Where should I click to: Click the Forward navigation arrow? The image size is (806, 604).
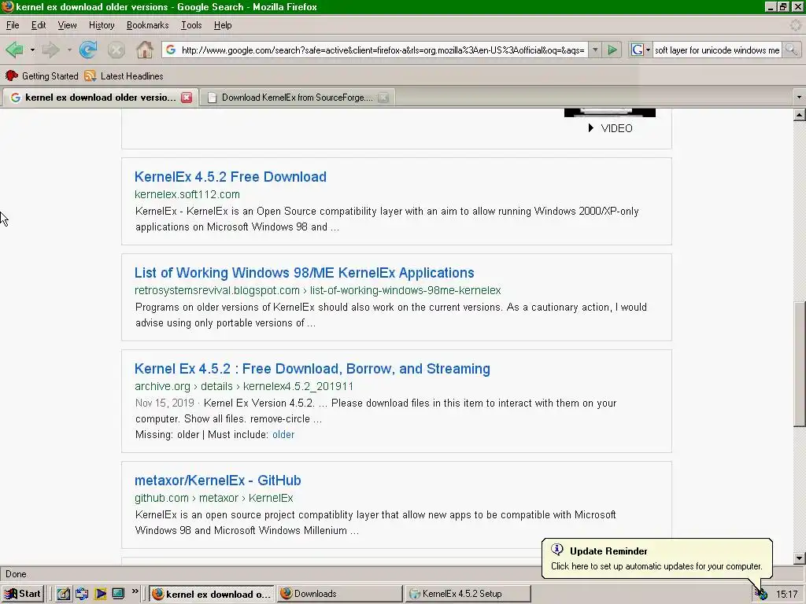tap(50, 50)
